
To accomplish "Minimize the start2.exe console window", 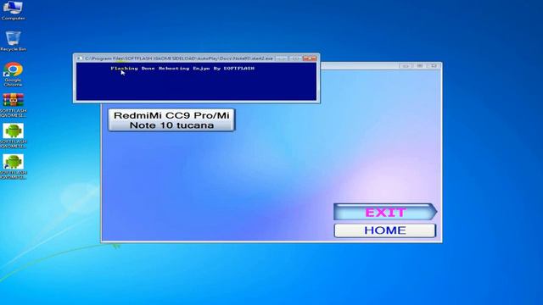I will click(x=282, y=58).
